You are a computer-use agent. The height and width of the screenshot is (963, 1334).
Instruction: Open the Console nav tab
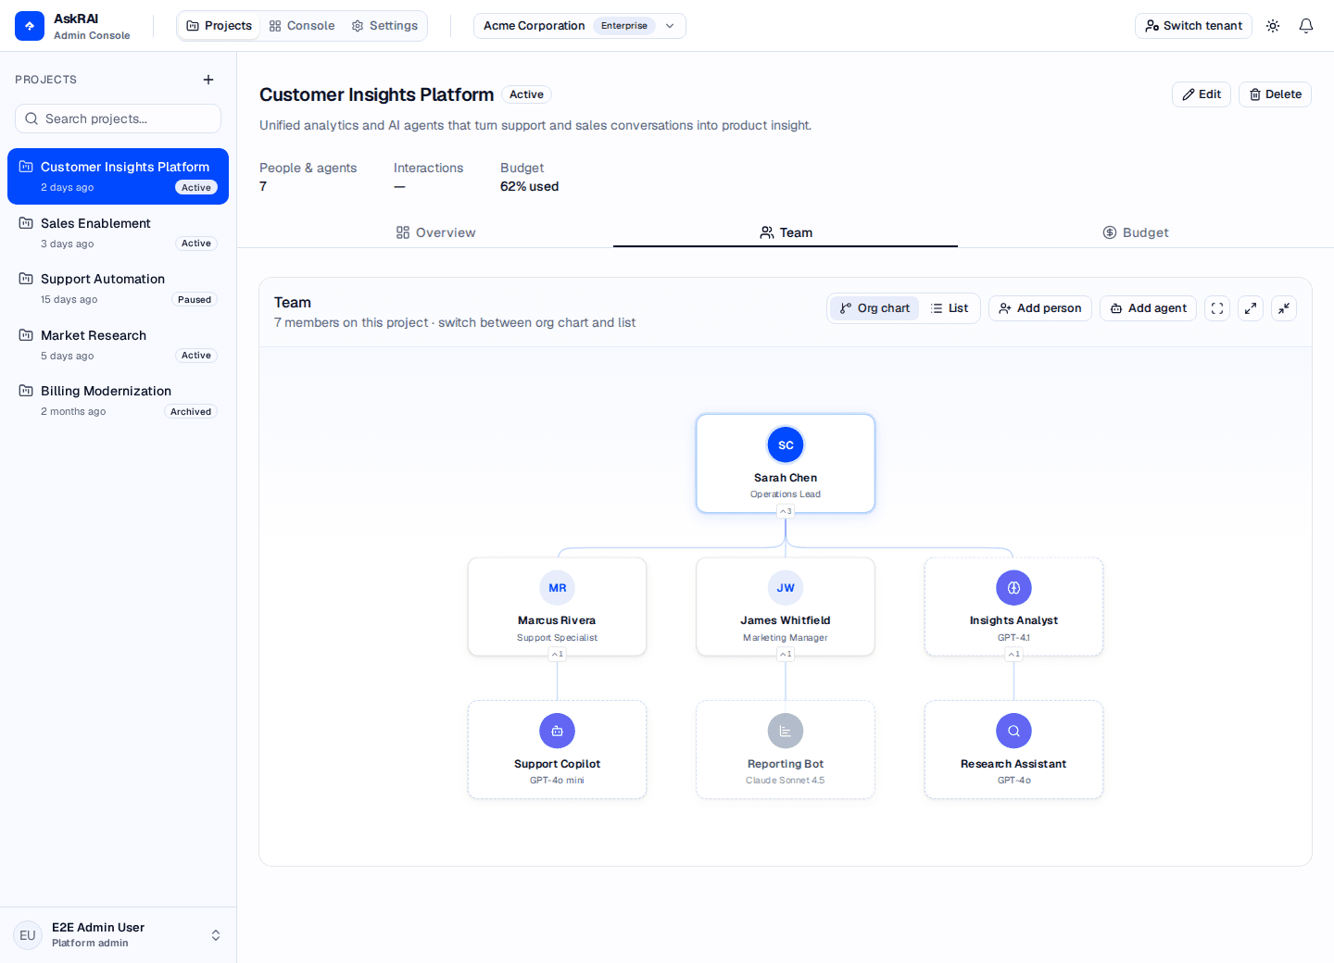302,26
